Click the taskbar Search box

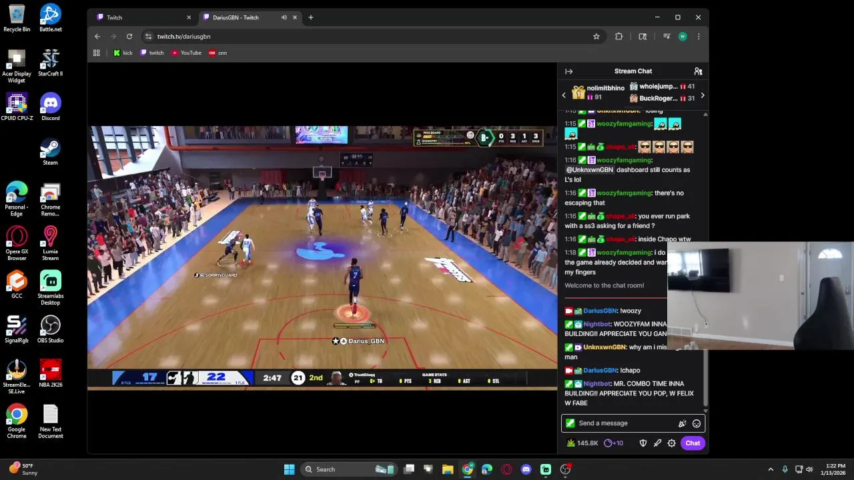[x=348, y=469]
